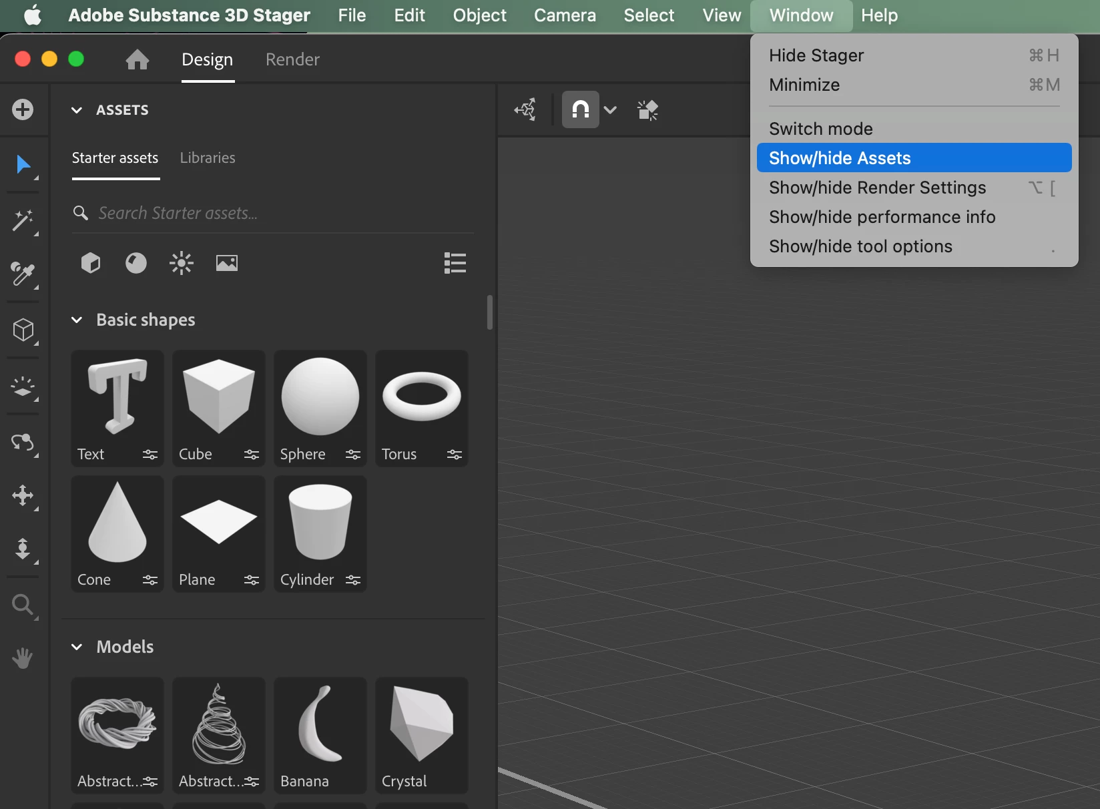Image resolution: width=1100 pixels, height=809 pixels.
Task: Pick the Hand tool
Action: click(x=23, y=658)
